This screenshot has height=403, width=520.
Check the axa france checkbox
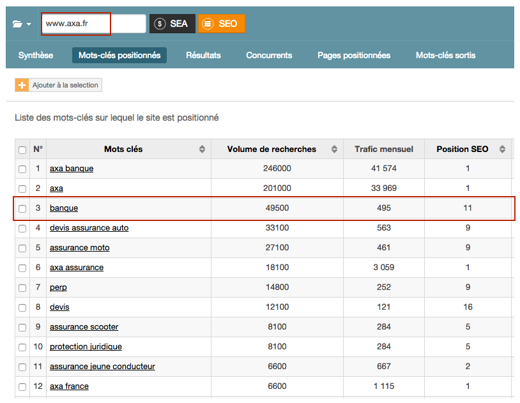[x=22, y=387]
